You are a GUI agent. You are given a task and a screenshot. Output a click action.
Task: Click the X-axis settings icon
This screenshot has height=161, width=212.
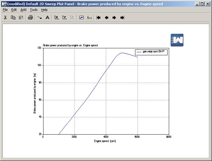[x=57, y=18]
